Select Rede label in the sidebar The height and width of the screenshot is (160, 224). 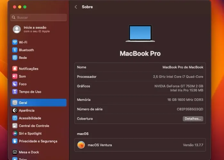pyautogui.click(x=23, y=58)
